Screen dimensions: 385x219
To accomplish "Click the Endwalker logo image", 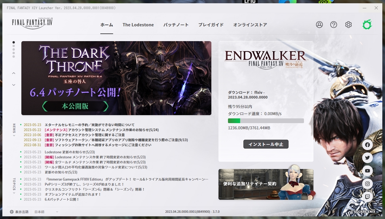I will [266, 60].
